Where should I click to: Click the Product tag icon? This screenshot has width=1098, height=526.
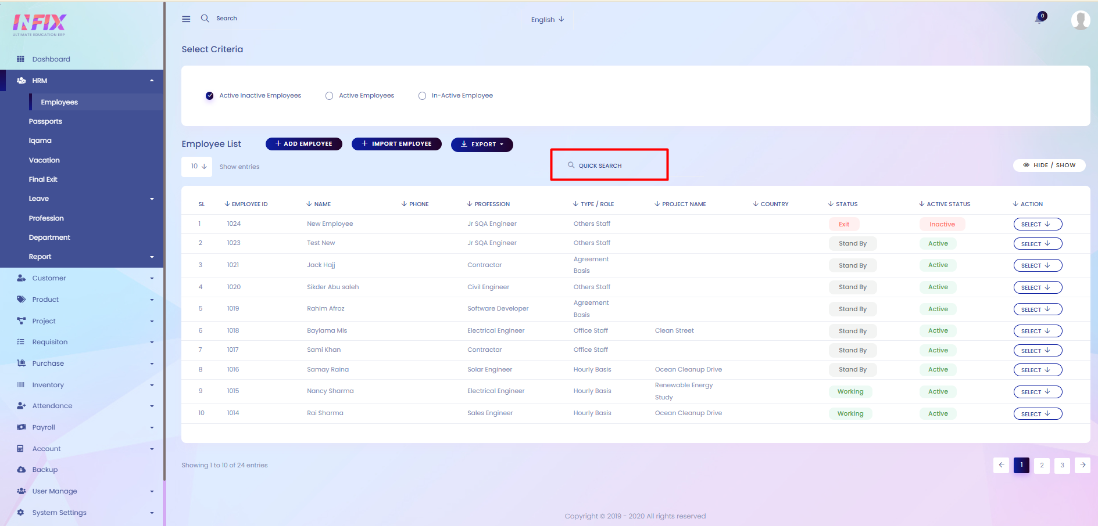(21, 300)
